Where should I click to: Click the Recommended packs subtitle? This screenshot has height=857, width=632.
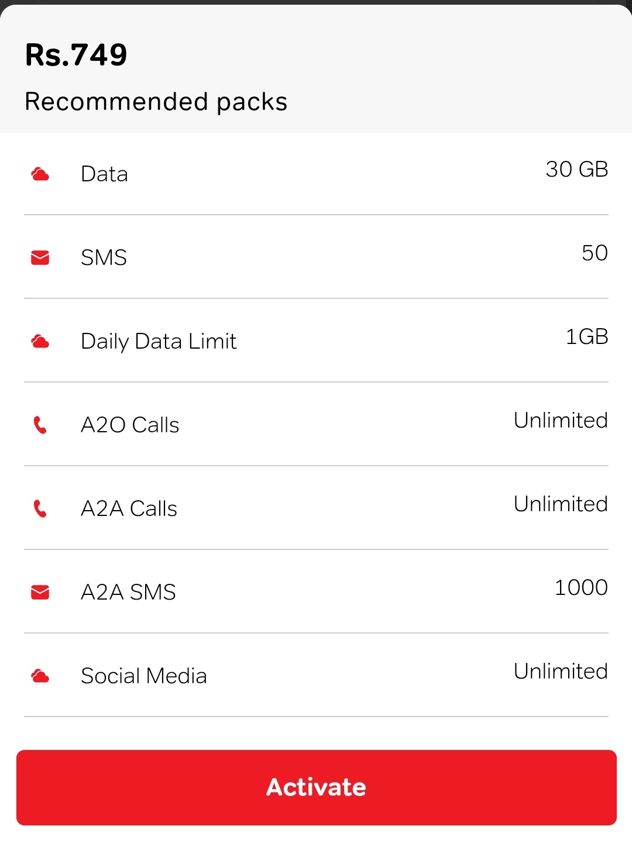pyautogui.click(x=156, y=101)
